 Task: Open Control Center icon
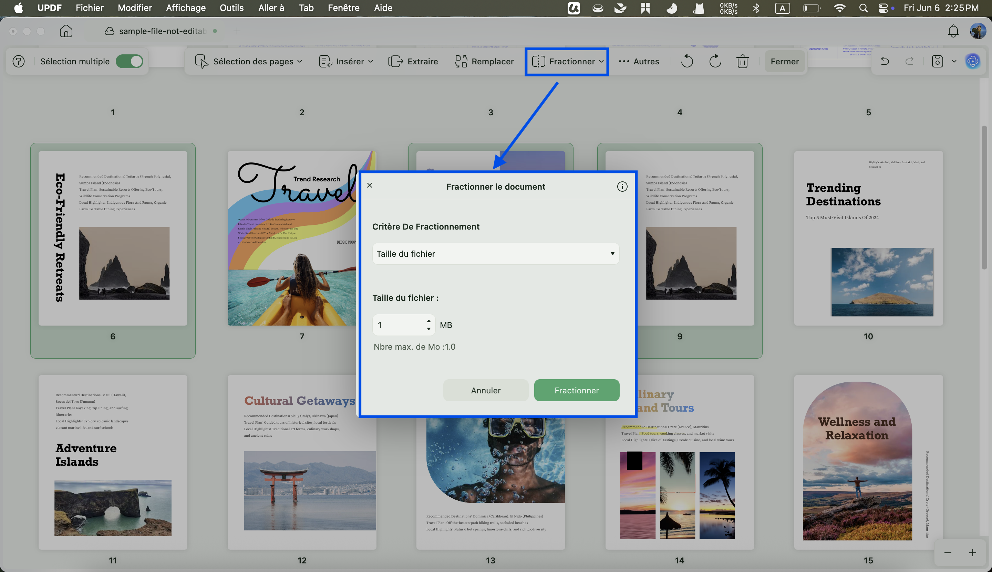[x=883, y=8]
